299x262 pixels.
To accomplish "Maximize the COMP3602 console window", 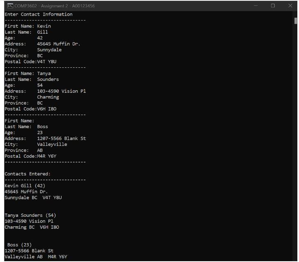I will [273, 5].
